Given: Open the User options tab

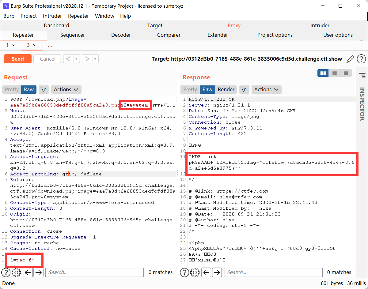Looking at the screenshot, I should pyautogui.click(x=338, y=35).
